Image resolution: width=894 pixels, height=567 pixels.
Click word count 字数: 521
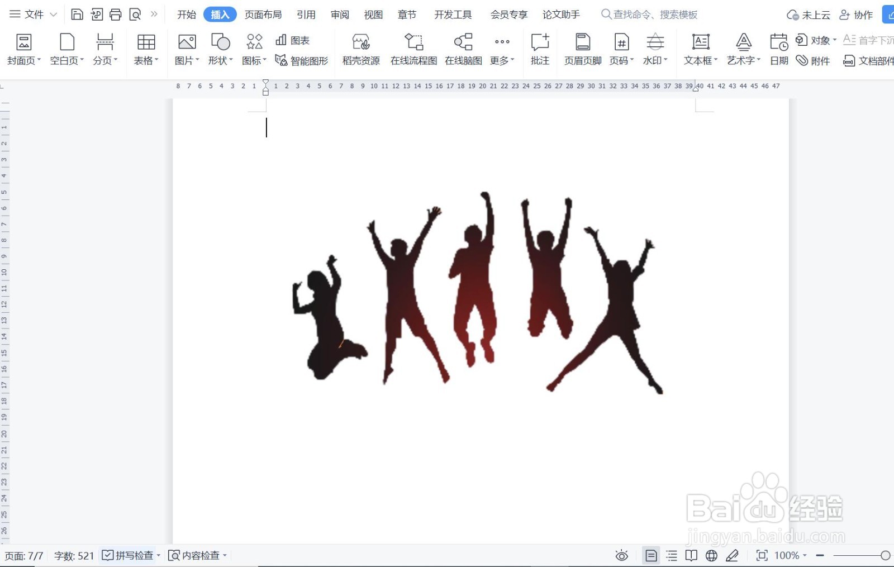[74, 556]
